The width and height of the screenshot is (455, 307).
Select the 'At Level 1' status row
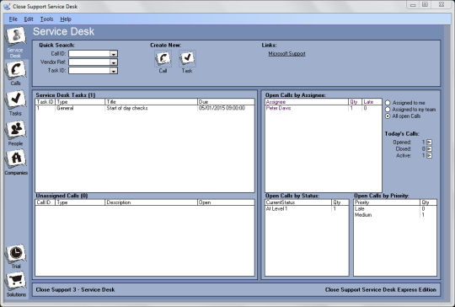(x=307, y=209)
